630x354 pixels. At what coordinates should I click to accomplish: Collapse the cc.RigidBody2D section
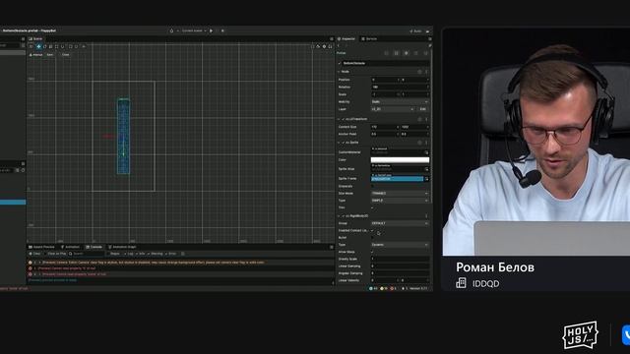[339, 216]
